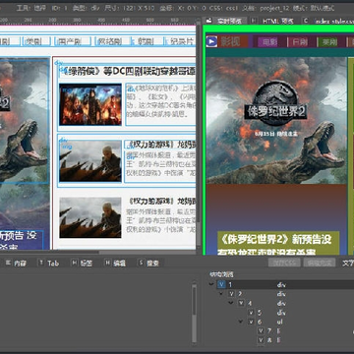
Task: Click the 内容 tab icon
Action: pos(8,263)
